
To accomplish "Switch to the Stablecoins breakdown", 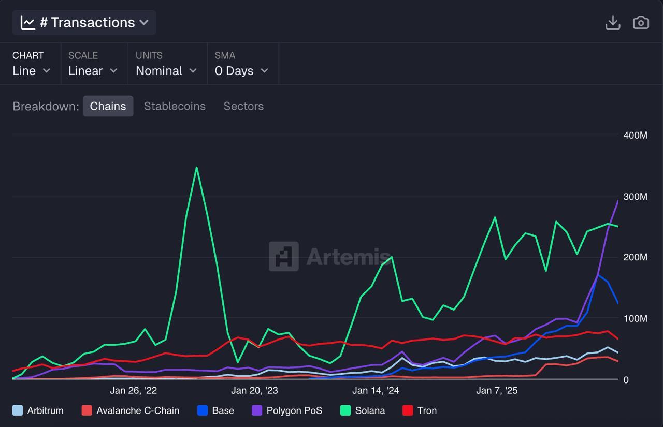I will tap(175, 106).
